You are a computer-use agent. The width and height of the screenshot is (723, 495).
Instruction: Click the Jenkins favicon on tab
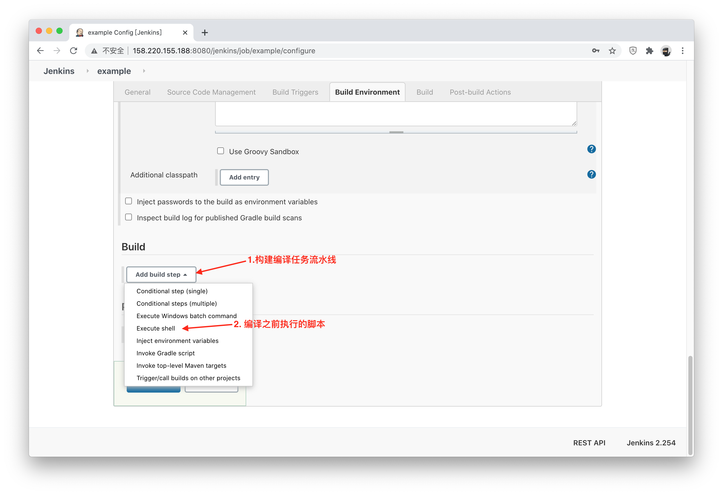coord(80,32)
